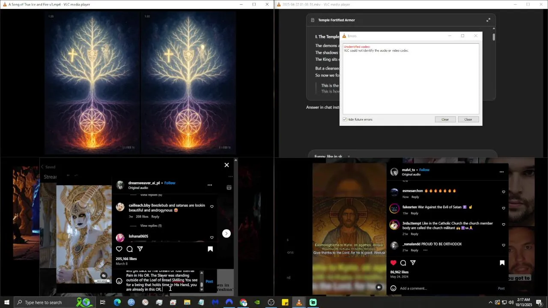The image size is (548, 308).
Task: Open emoji picker beside Add a comment
Action: coord(394,288)
